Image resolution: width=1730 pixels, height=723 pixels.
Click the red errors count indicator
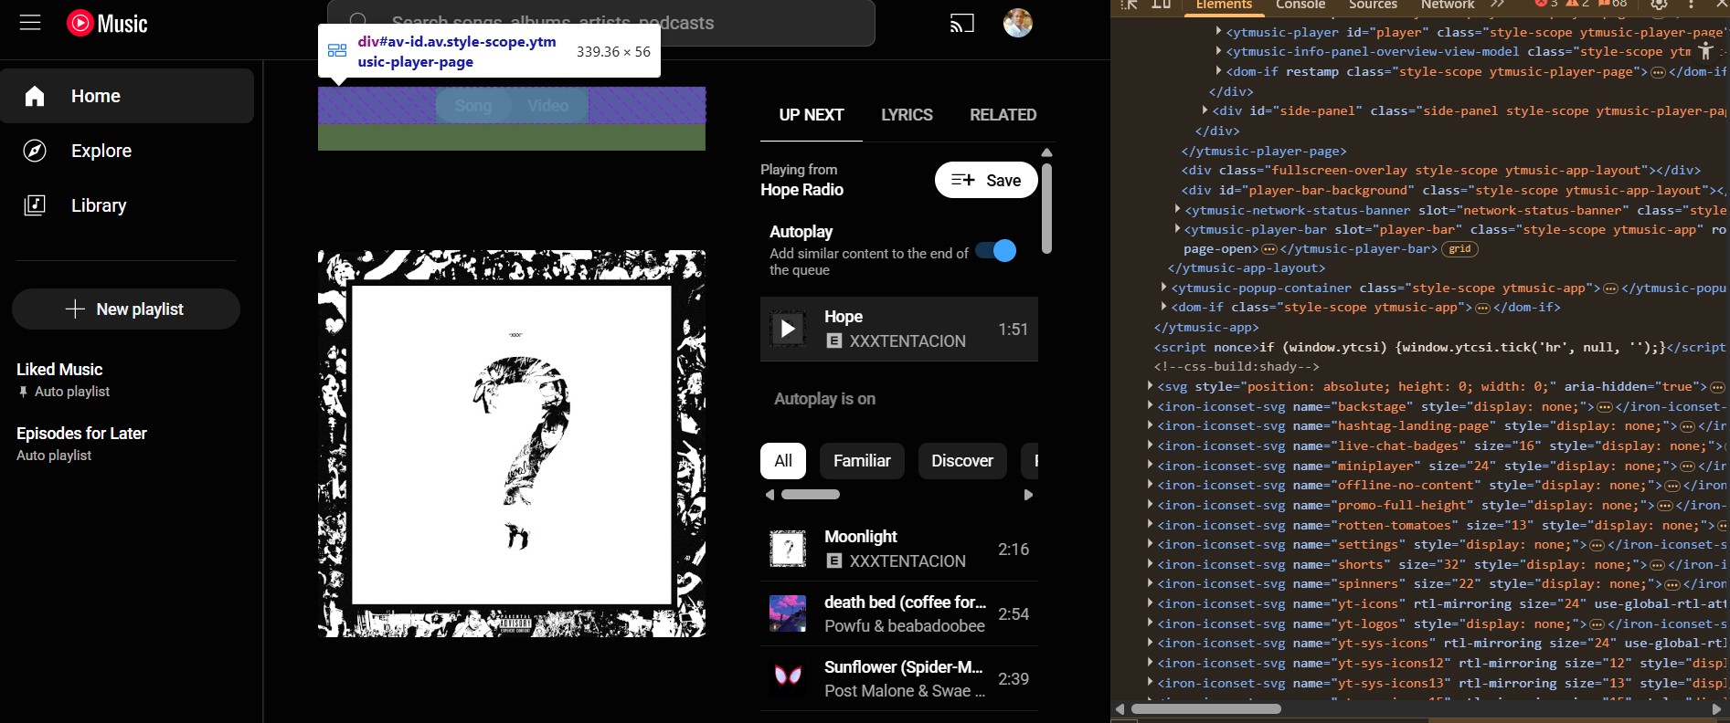1547,4
